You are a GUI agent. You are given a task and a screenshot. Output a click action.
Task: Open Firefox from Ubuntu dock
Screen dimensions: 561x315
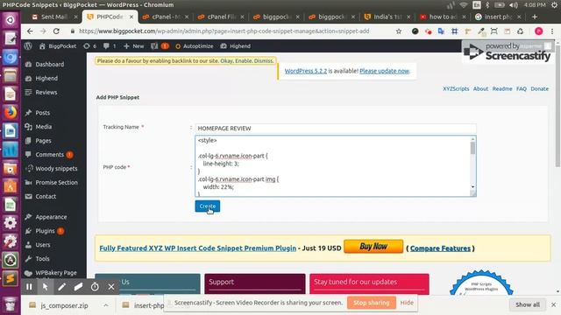10,113
